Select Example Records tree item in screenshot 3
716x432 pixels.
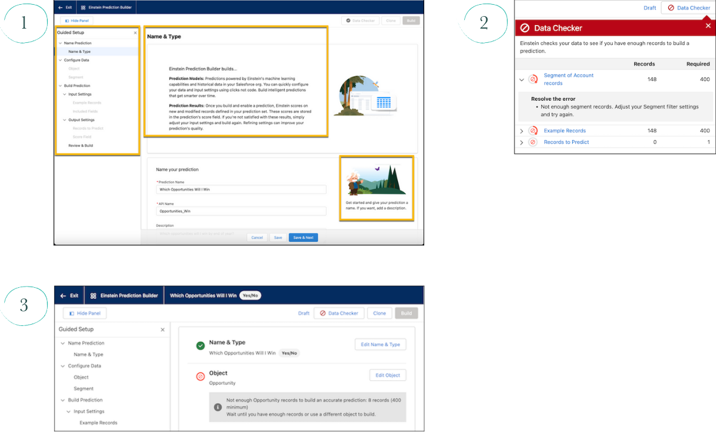[x=98, y=422]
